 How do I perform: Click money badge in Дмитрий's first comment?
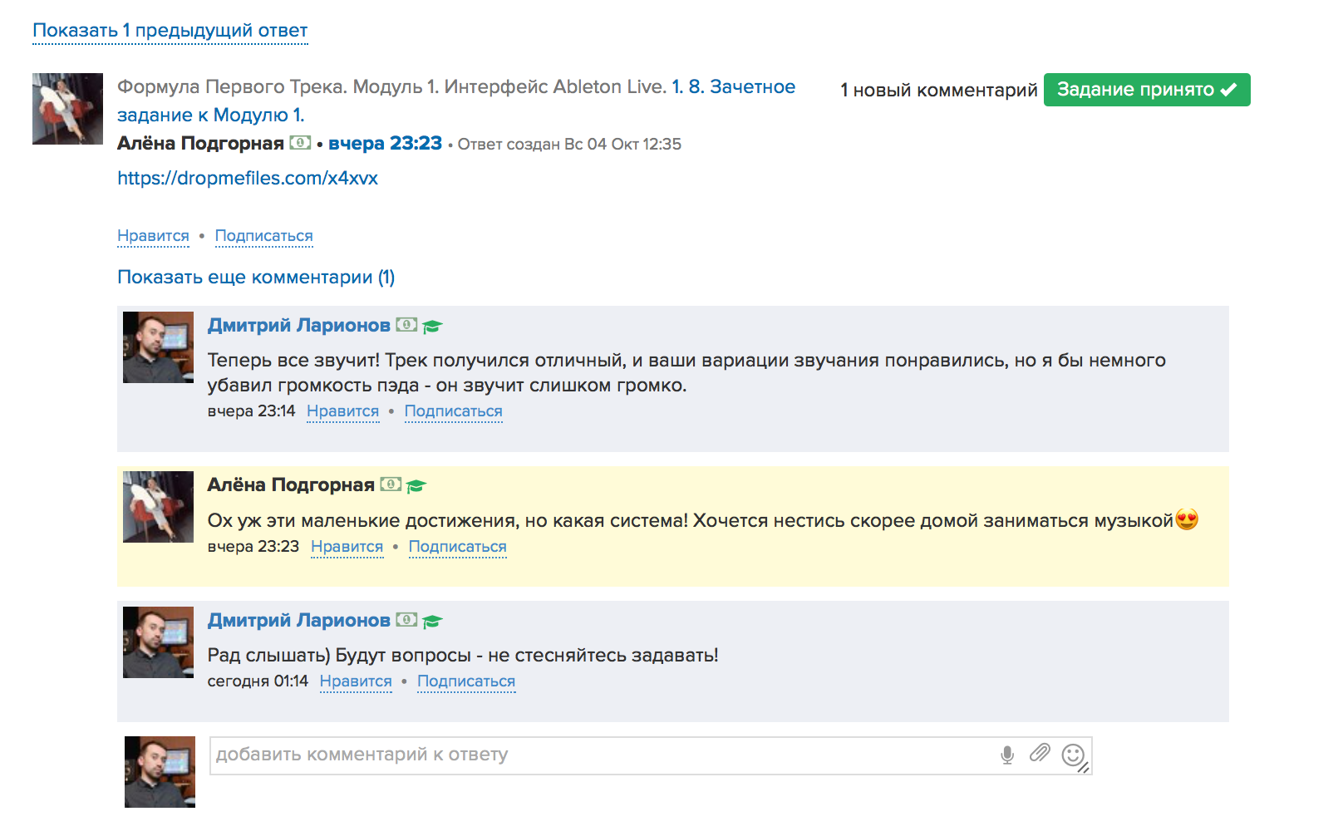tap(406, 325)
